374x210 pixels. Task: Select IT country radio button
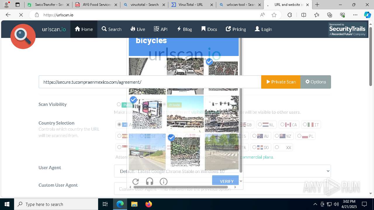click(305, 125)
